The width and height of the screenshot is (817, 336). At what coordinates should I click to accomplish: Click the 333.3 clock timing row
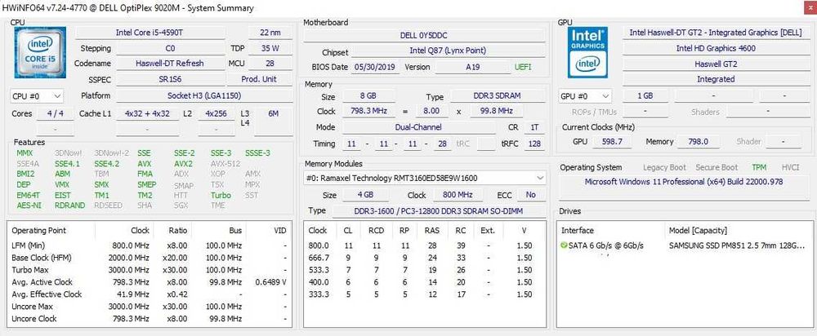[423, 294]
